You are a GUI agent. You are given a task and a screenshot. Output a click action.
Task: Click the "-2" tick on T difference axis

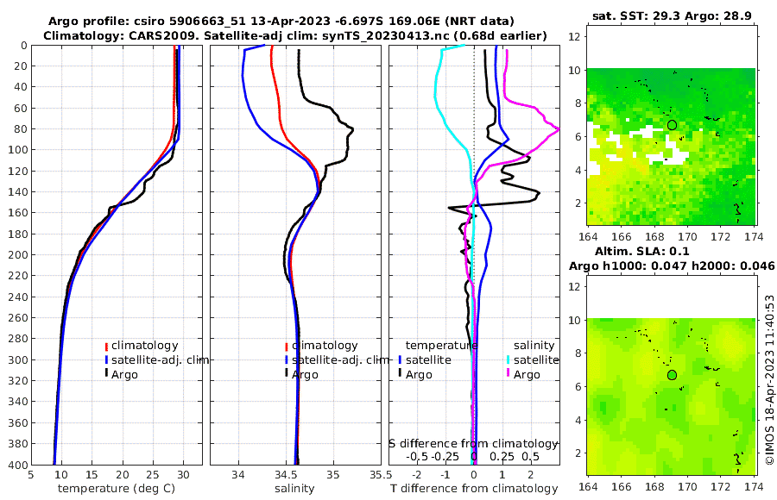click(416, 475)
